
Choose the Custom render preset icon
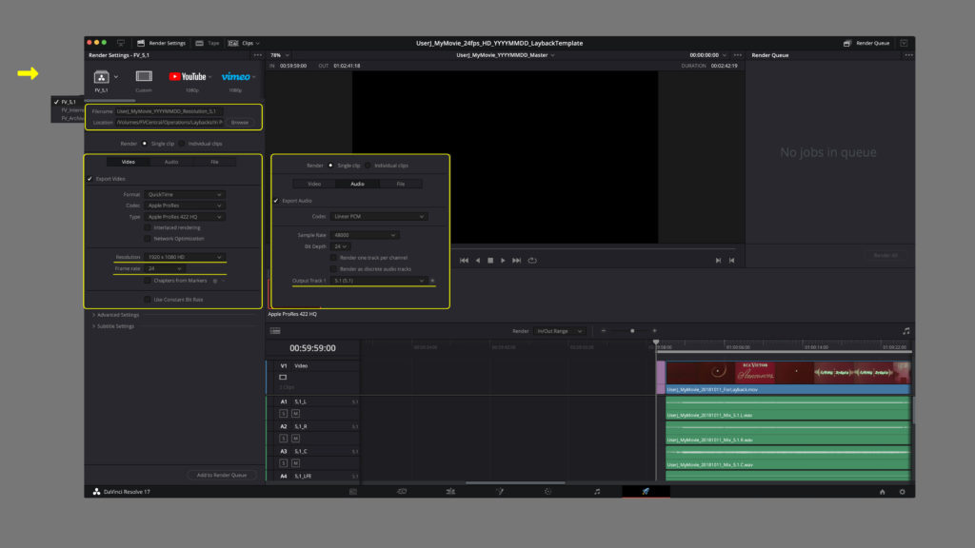coord(144,76)
